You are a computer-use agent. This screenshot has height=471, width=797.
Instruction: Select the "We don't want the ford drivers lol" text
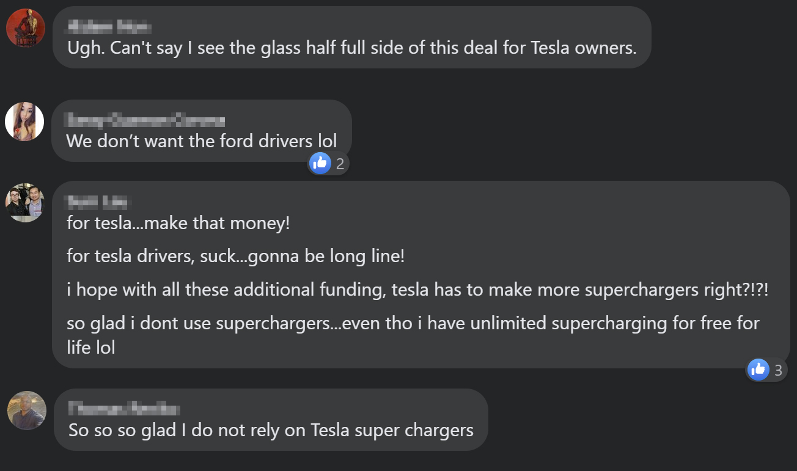[201, 141]
